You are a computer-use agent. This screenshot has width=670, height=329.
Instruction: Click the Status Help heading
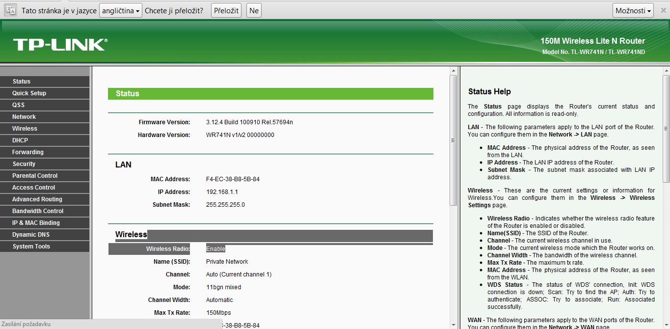(x=489, y=92)
